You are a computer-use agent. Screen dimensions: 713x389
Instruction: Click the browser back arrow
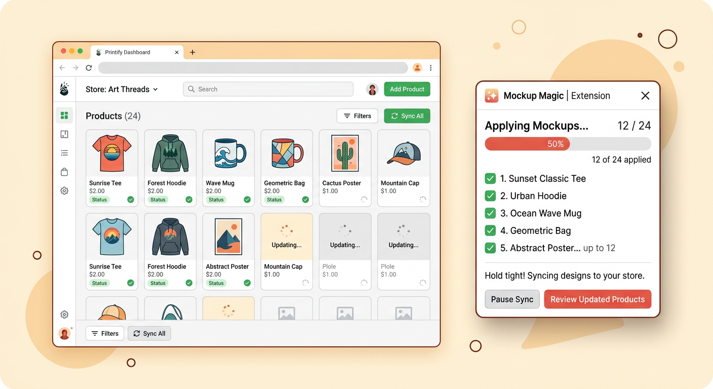[x=62, y=68]
